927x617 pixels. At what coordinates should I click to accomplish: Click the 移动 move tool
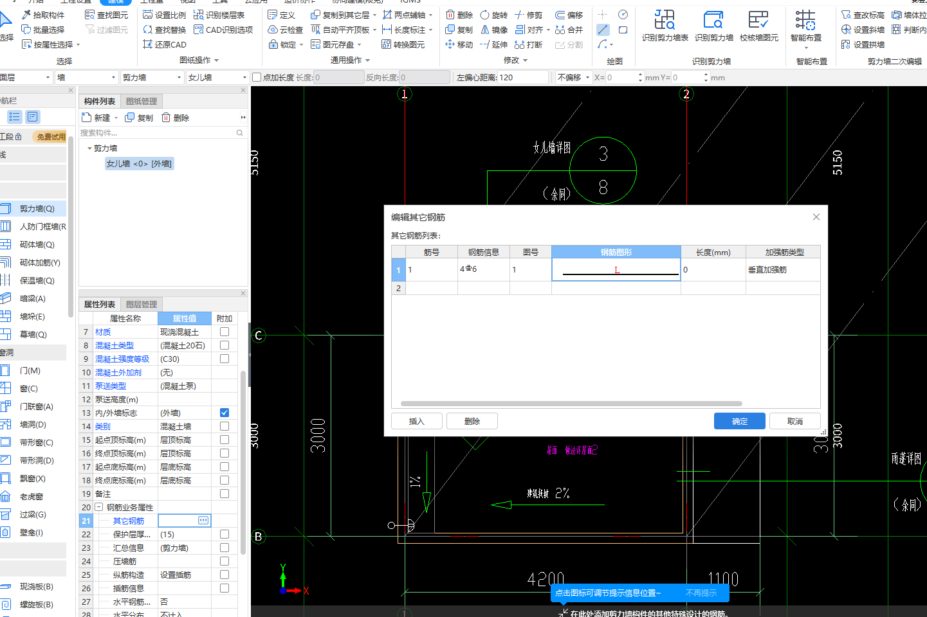tap(459, 44)
